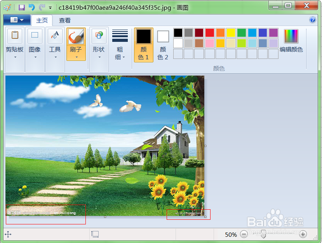
Task: Click the Save icon in title bar
Action: (22, 8)
